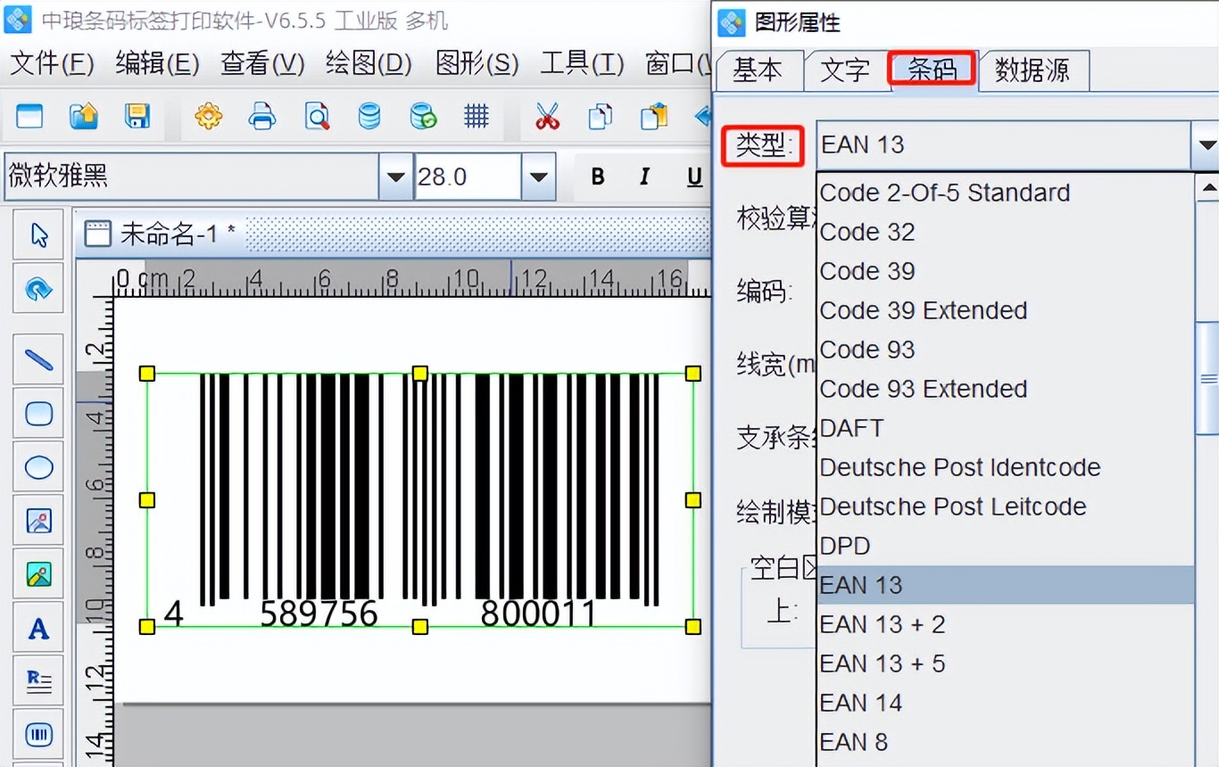Switch to the 数据源 tab
1219x767 pixels.
[1033, 70]
